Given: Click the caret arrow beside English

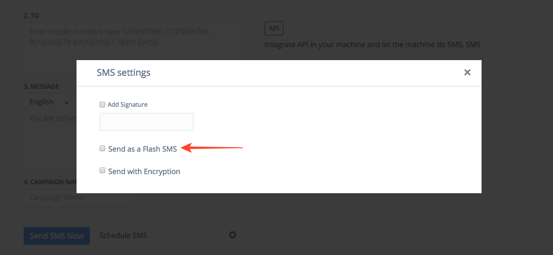Looking at the screenshot, I should coord(66,103).
